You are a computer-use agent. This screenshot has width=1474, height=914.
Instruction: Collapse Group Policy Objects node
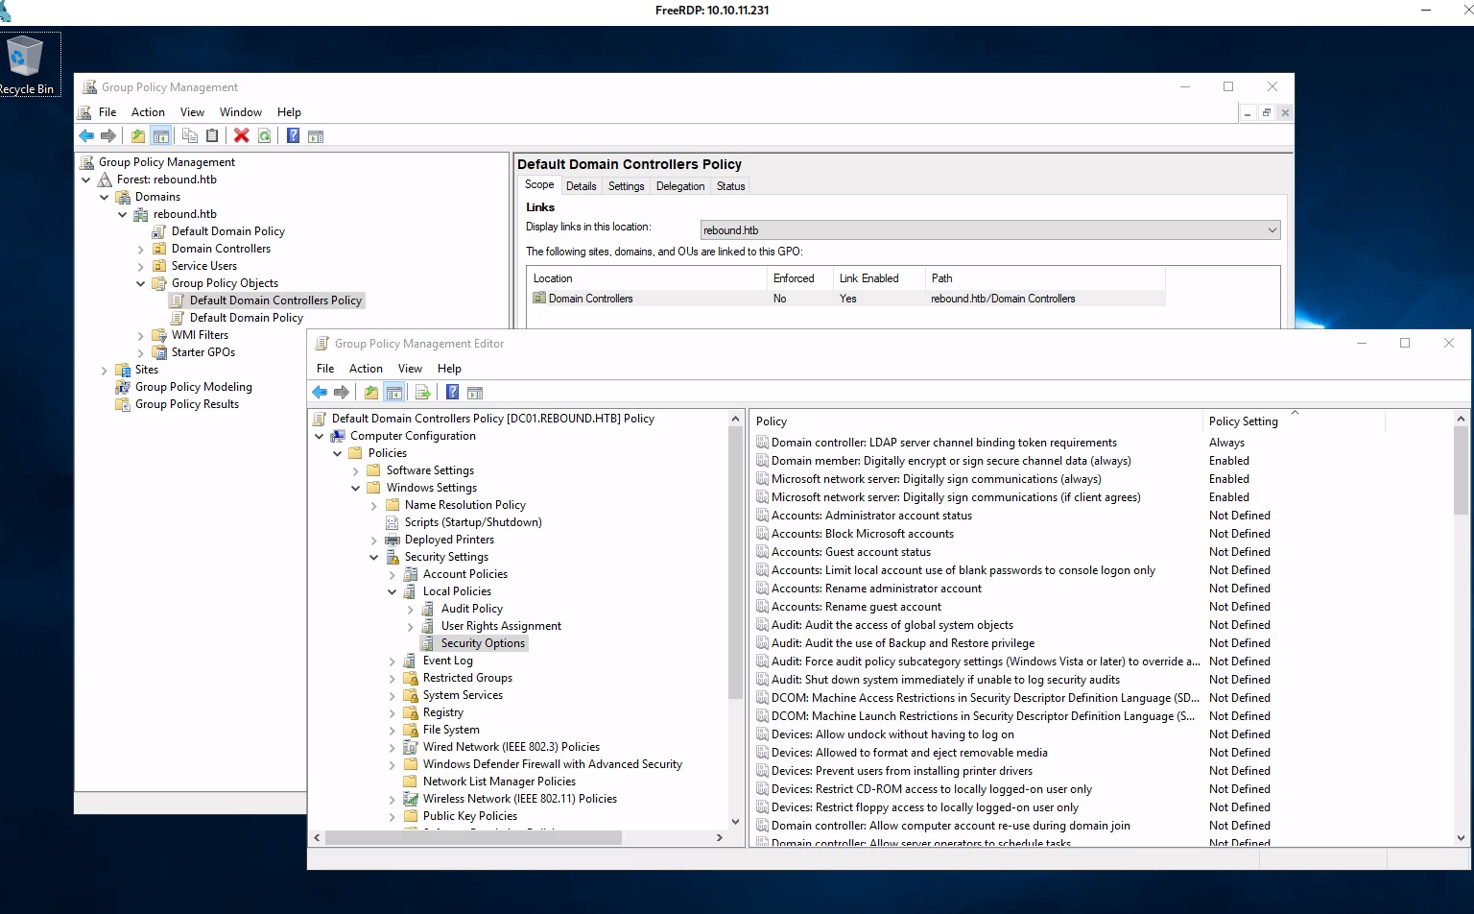click(141, 283)
